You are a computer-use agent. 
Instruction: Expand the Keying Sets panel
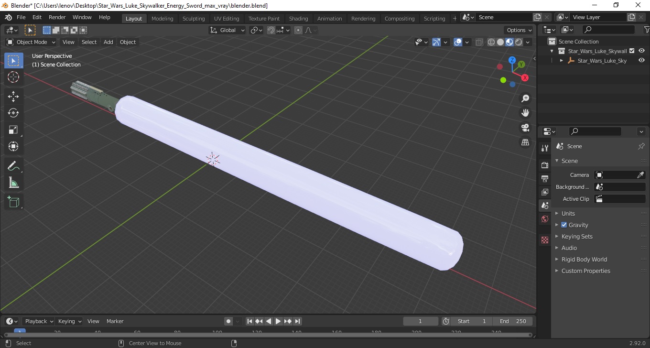pyautogui.click(x=577, y=237)
